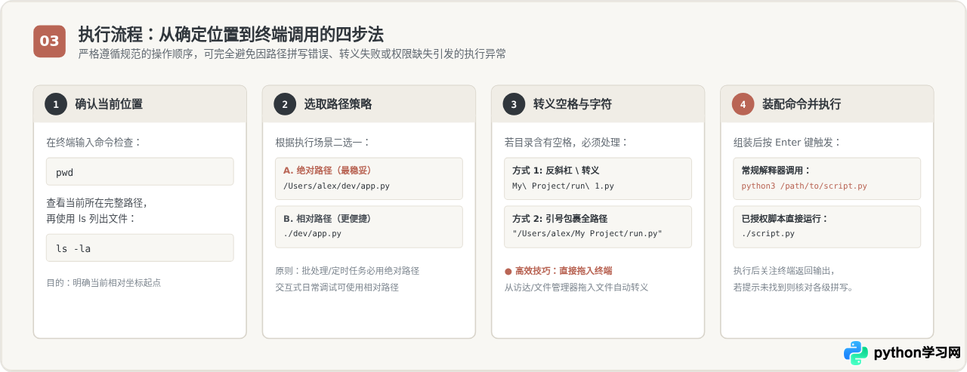Click the text "根据执行场景二选一："

[323, 142]
